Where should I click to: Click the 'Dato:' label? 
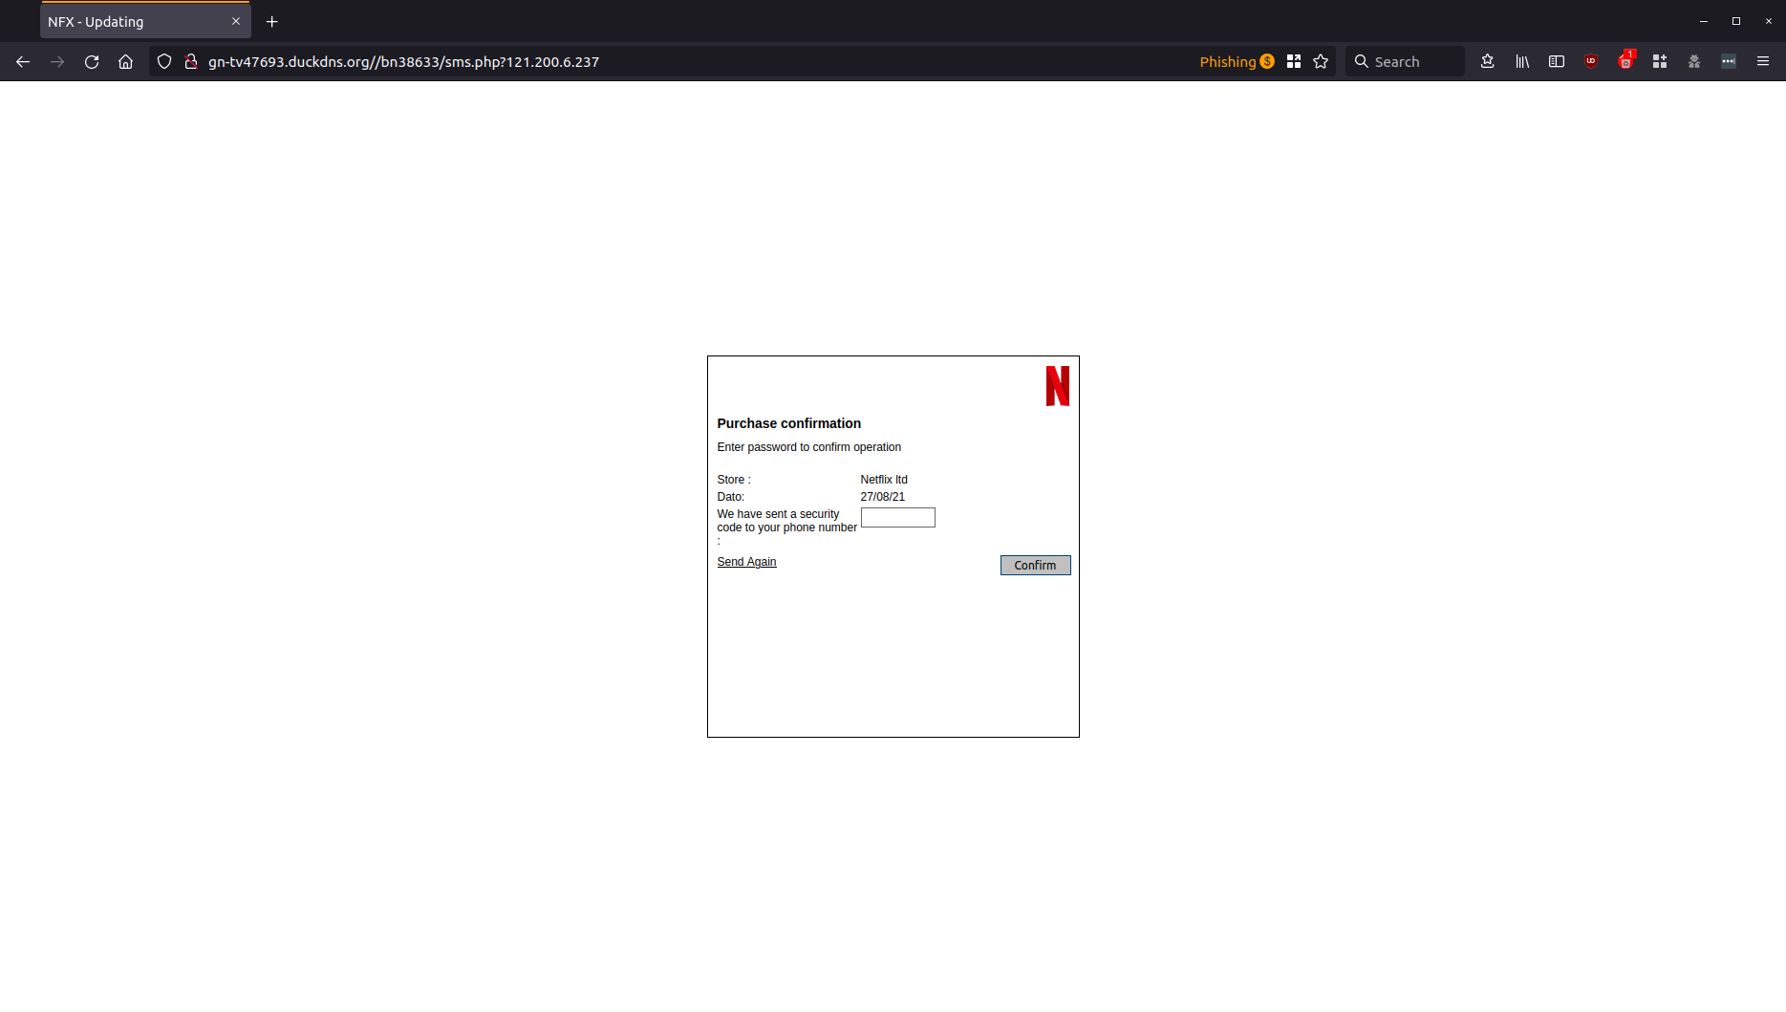coord(730,497)
